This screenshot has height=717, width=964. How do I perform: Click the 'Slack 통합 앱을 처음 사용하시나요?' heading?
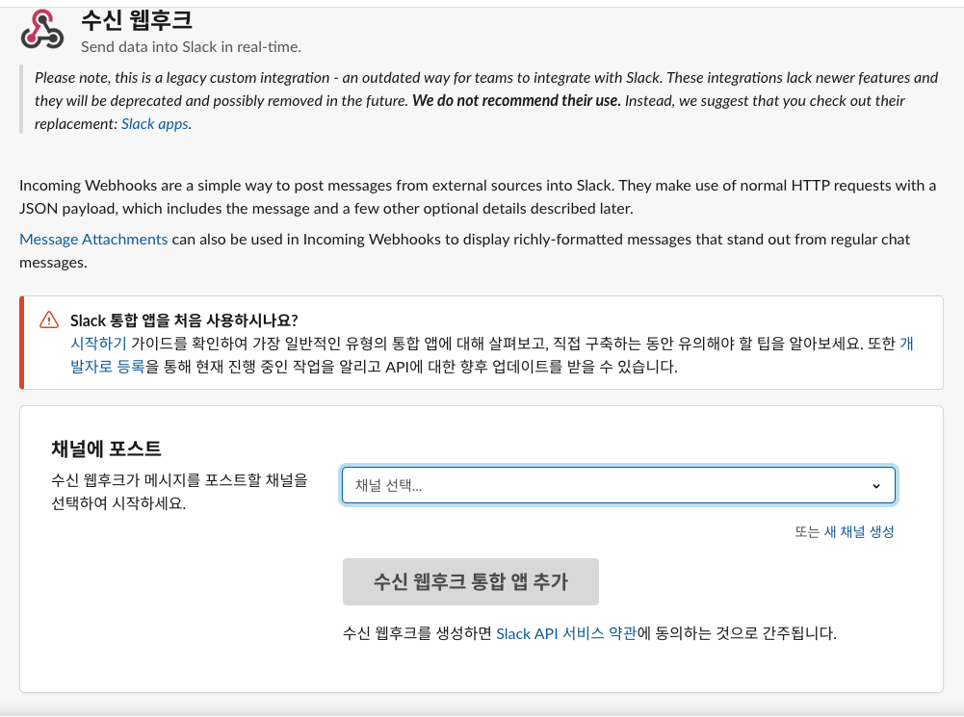(x=184, y=320)
